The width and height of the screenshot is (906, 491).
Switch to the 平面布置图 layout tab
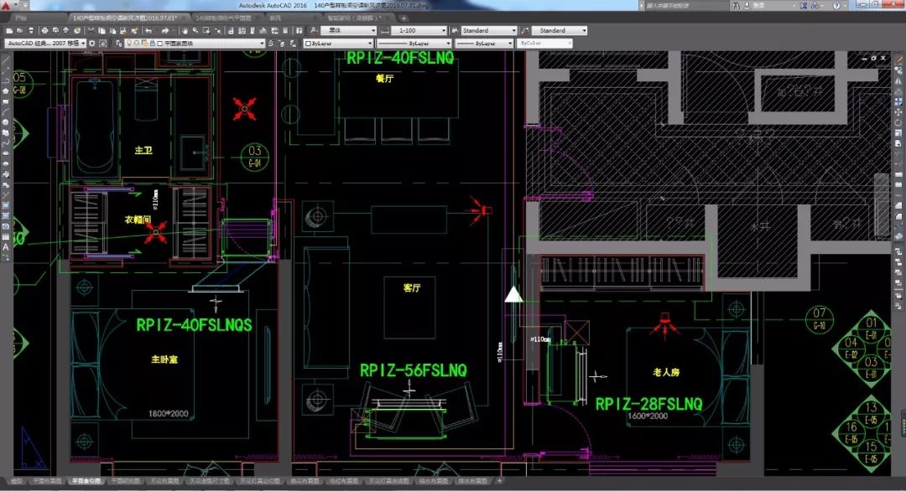[x=47, y=481]
